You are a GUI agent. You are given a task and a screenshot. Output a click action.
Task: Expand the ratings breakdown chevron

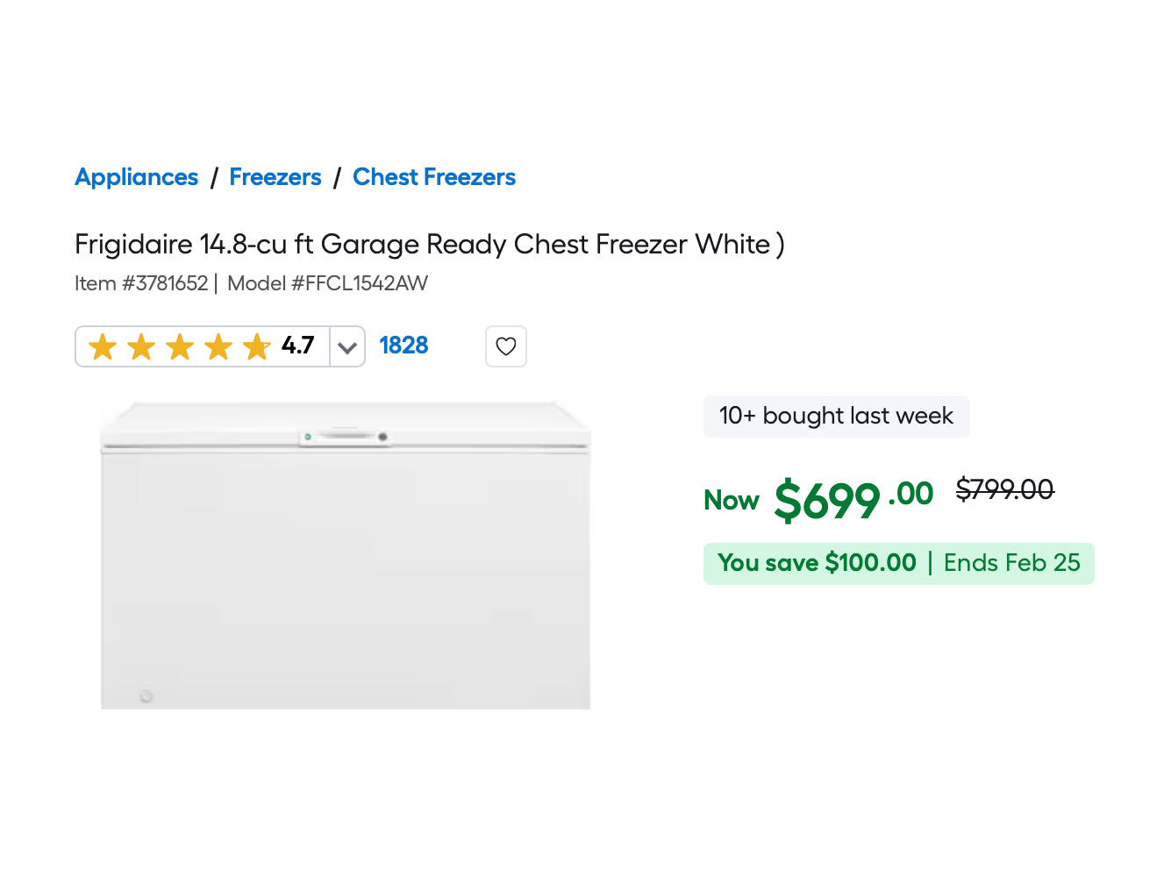click(x=346, y=346)
